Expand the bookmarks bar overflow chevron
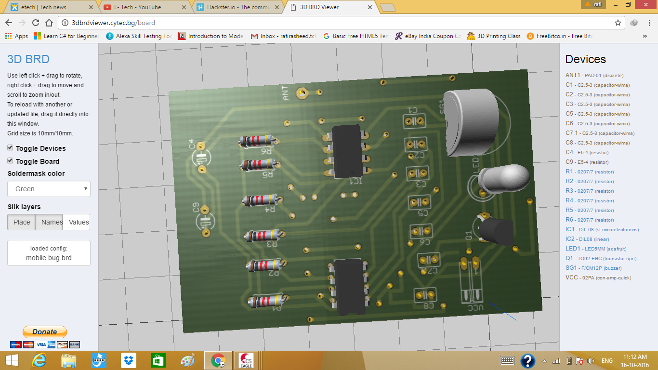 pos(645,36)
